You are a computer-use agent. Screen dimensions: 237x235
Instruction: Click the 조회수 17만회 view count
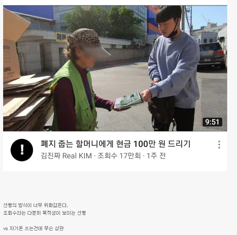119,155
